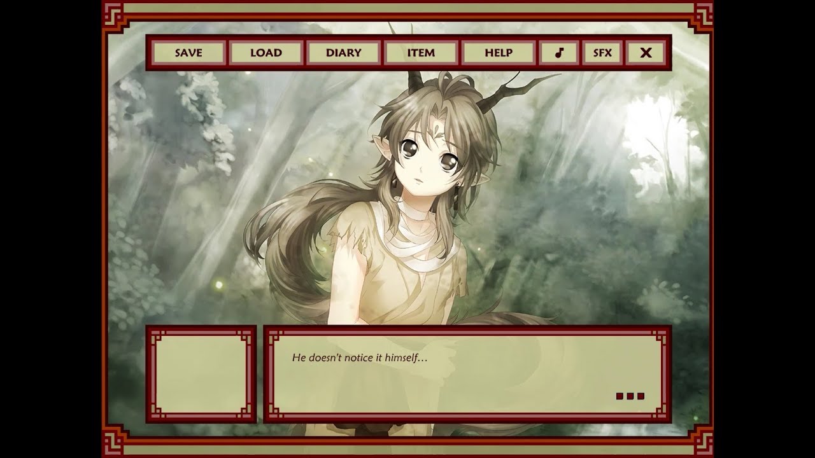Advance dialogue via the three-dot indicator

(630, 396)
